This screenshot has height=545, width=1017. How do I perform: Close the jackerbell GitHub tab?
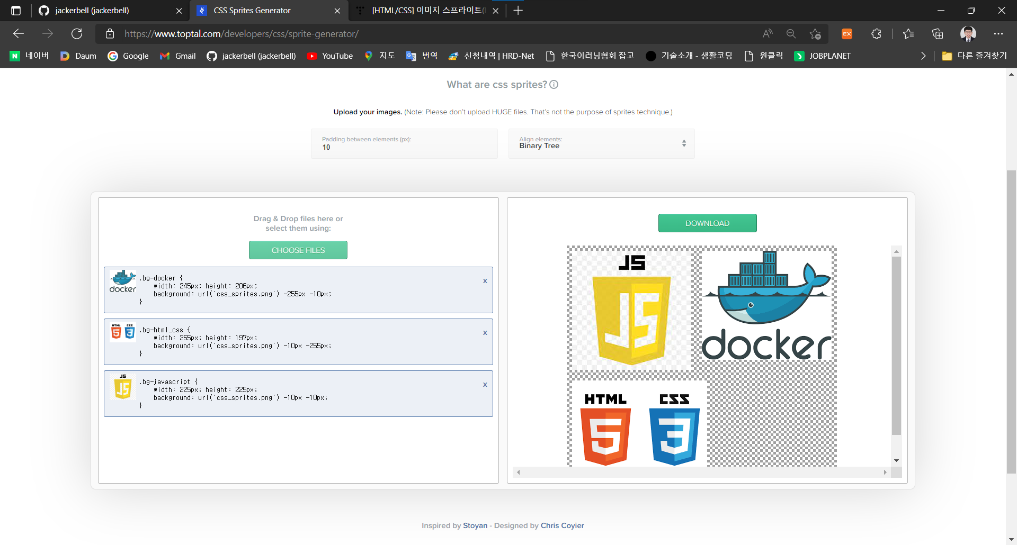[179, 11]
